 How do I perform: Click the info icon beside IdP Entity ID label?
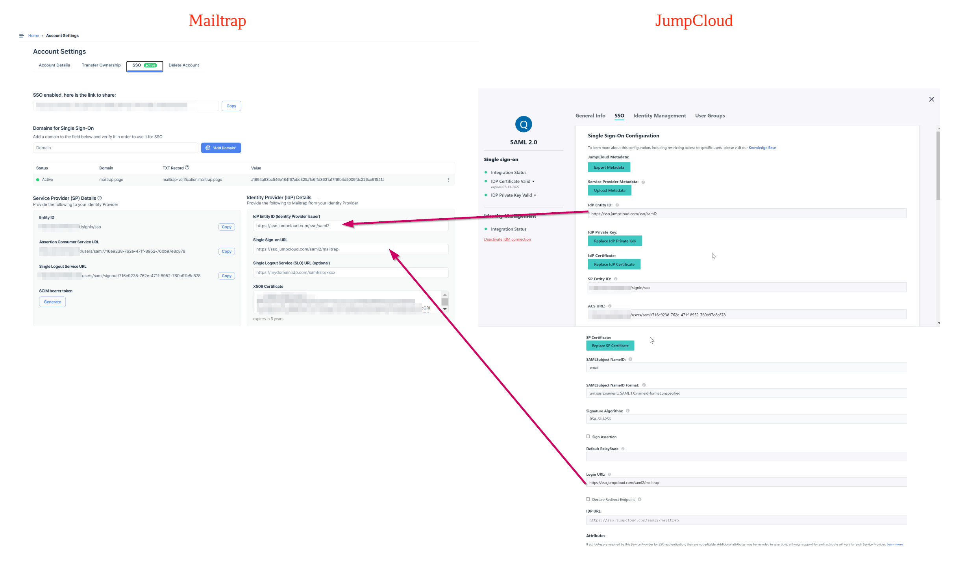(617, 205)
